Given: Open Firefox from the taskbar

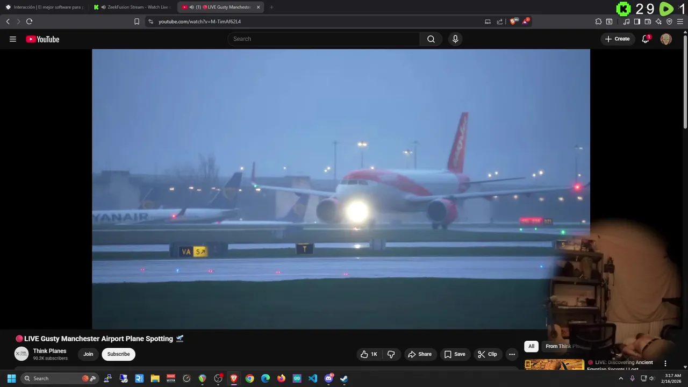Looking at the screenshot, I should pos(281,378).
